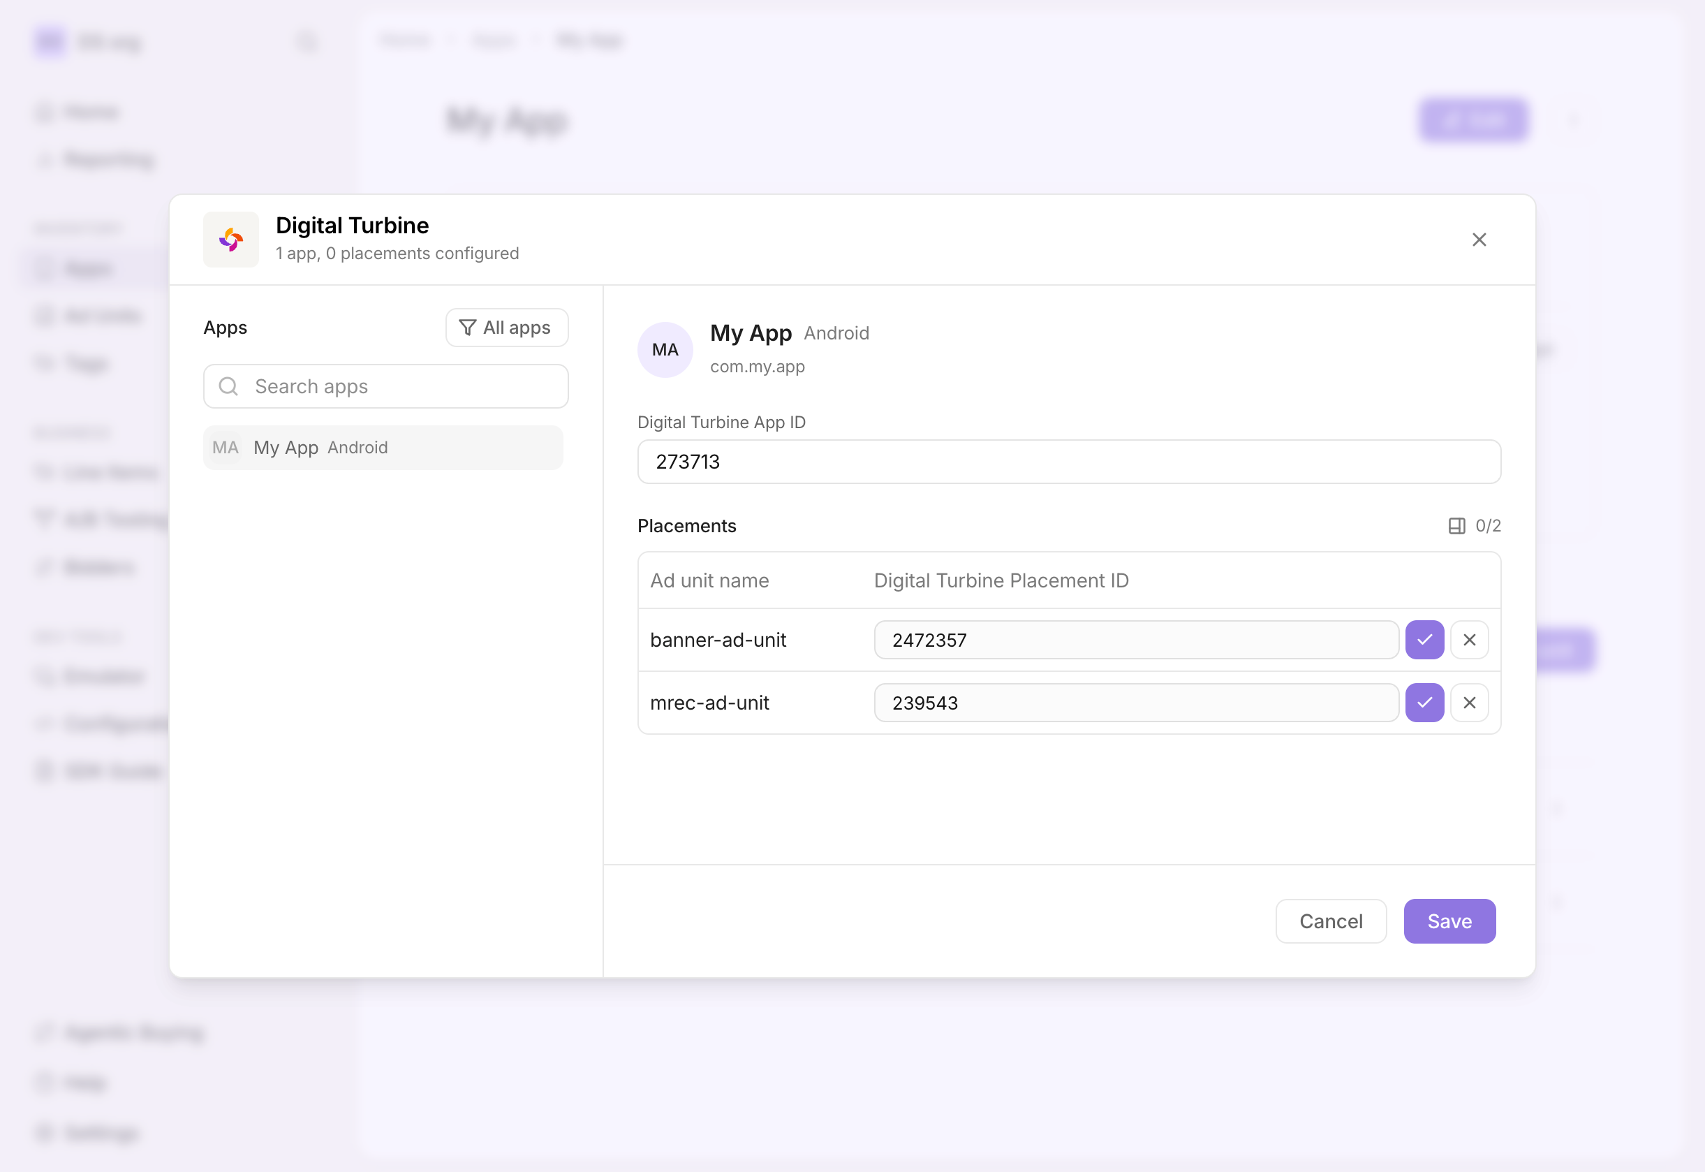Edit the Digital Turbine App ID field
Viewport: 1705px width, 1172px height.
1070,462
